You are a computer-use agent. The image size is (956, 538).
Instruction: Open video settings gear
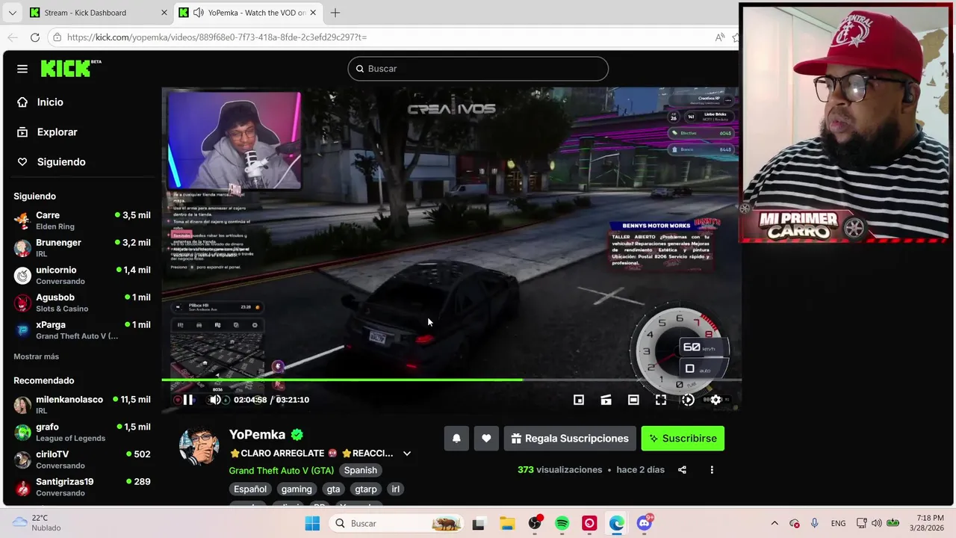pyautogui.click(x=716, y=400)
